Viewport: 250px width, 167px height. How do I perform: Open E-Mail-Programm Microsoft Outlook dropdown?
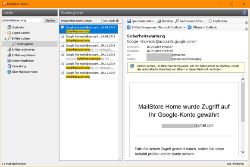[184, 28]
